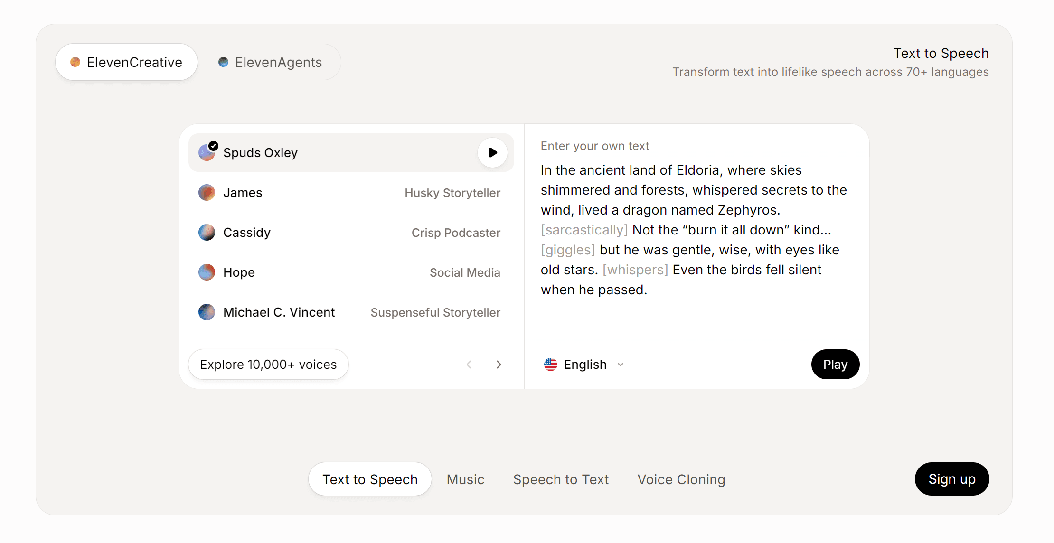Go to next voices page arrow

coord(499,365)
